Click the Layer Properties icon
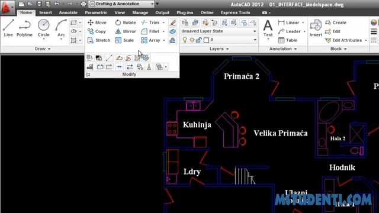Screen dimensions: 379x213 click(x=185, y=22)
